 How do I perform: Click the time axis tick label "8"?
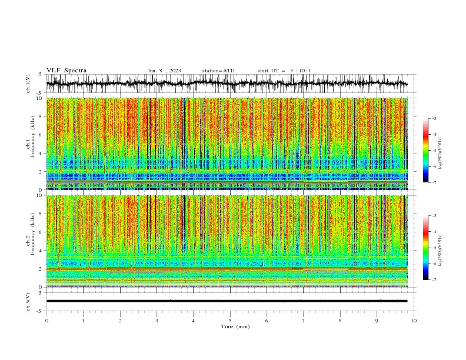[340, 321]
